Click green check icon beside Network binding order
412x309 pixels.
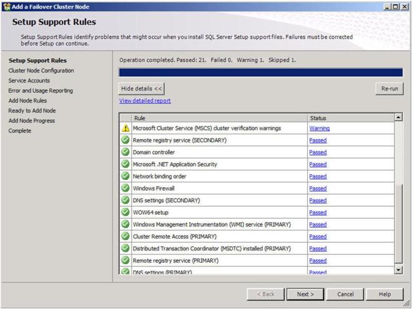click(x=125, y=177)
